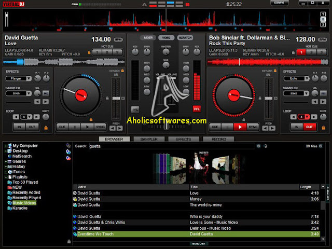The image size is (332, 249).
Task: Toggle left deck hot cue lock
Action: tap(89, 52)
